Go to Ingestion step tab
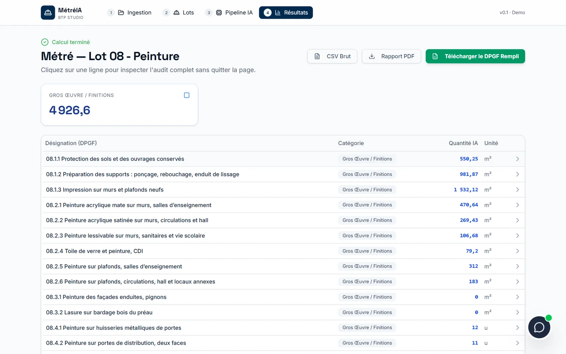The width and height of the screenshot is (566, 354). 129,12
